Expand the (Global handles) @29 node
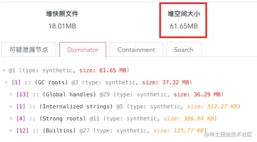 pyautogui.click(x=11, y=94)
